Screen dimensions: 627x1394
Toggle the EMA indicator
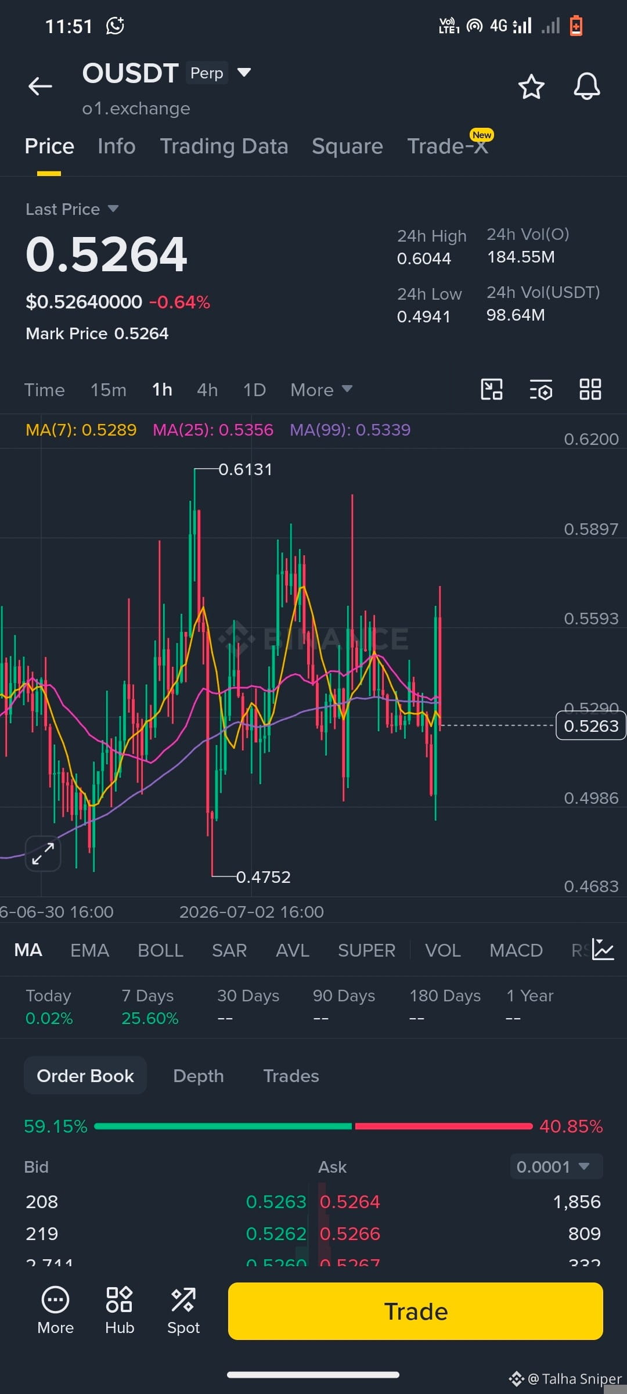pyautogui.click(x=89, y=950)
